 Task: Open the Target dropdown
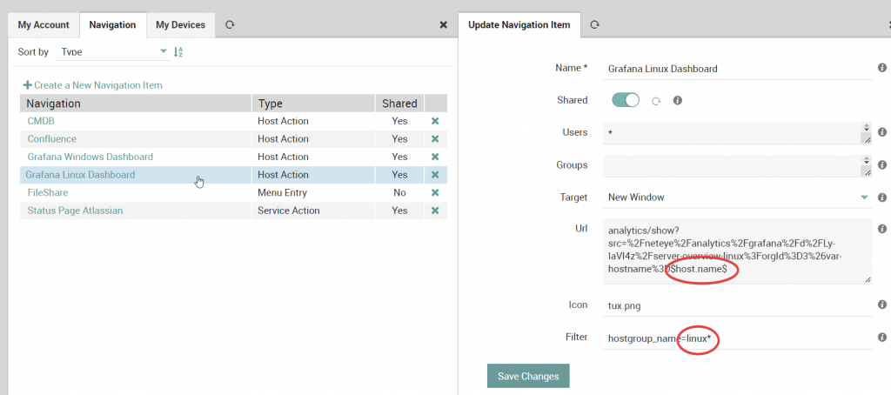pos(737,197)
